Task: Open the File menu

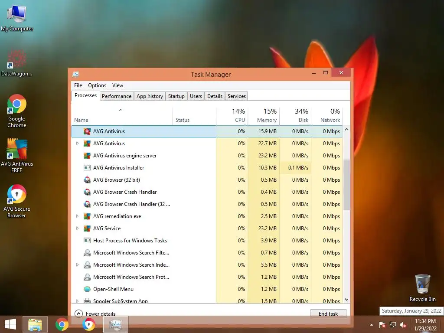Action: [78, 85]
